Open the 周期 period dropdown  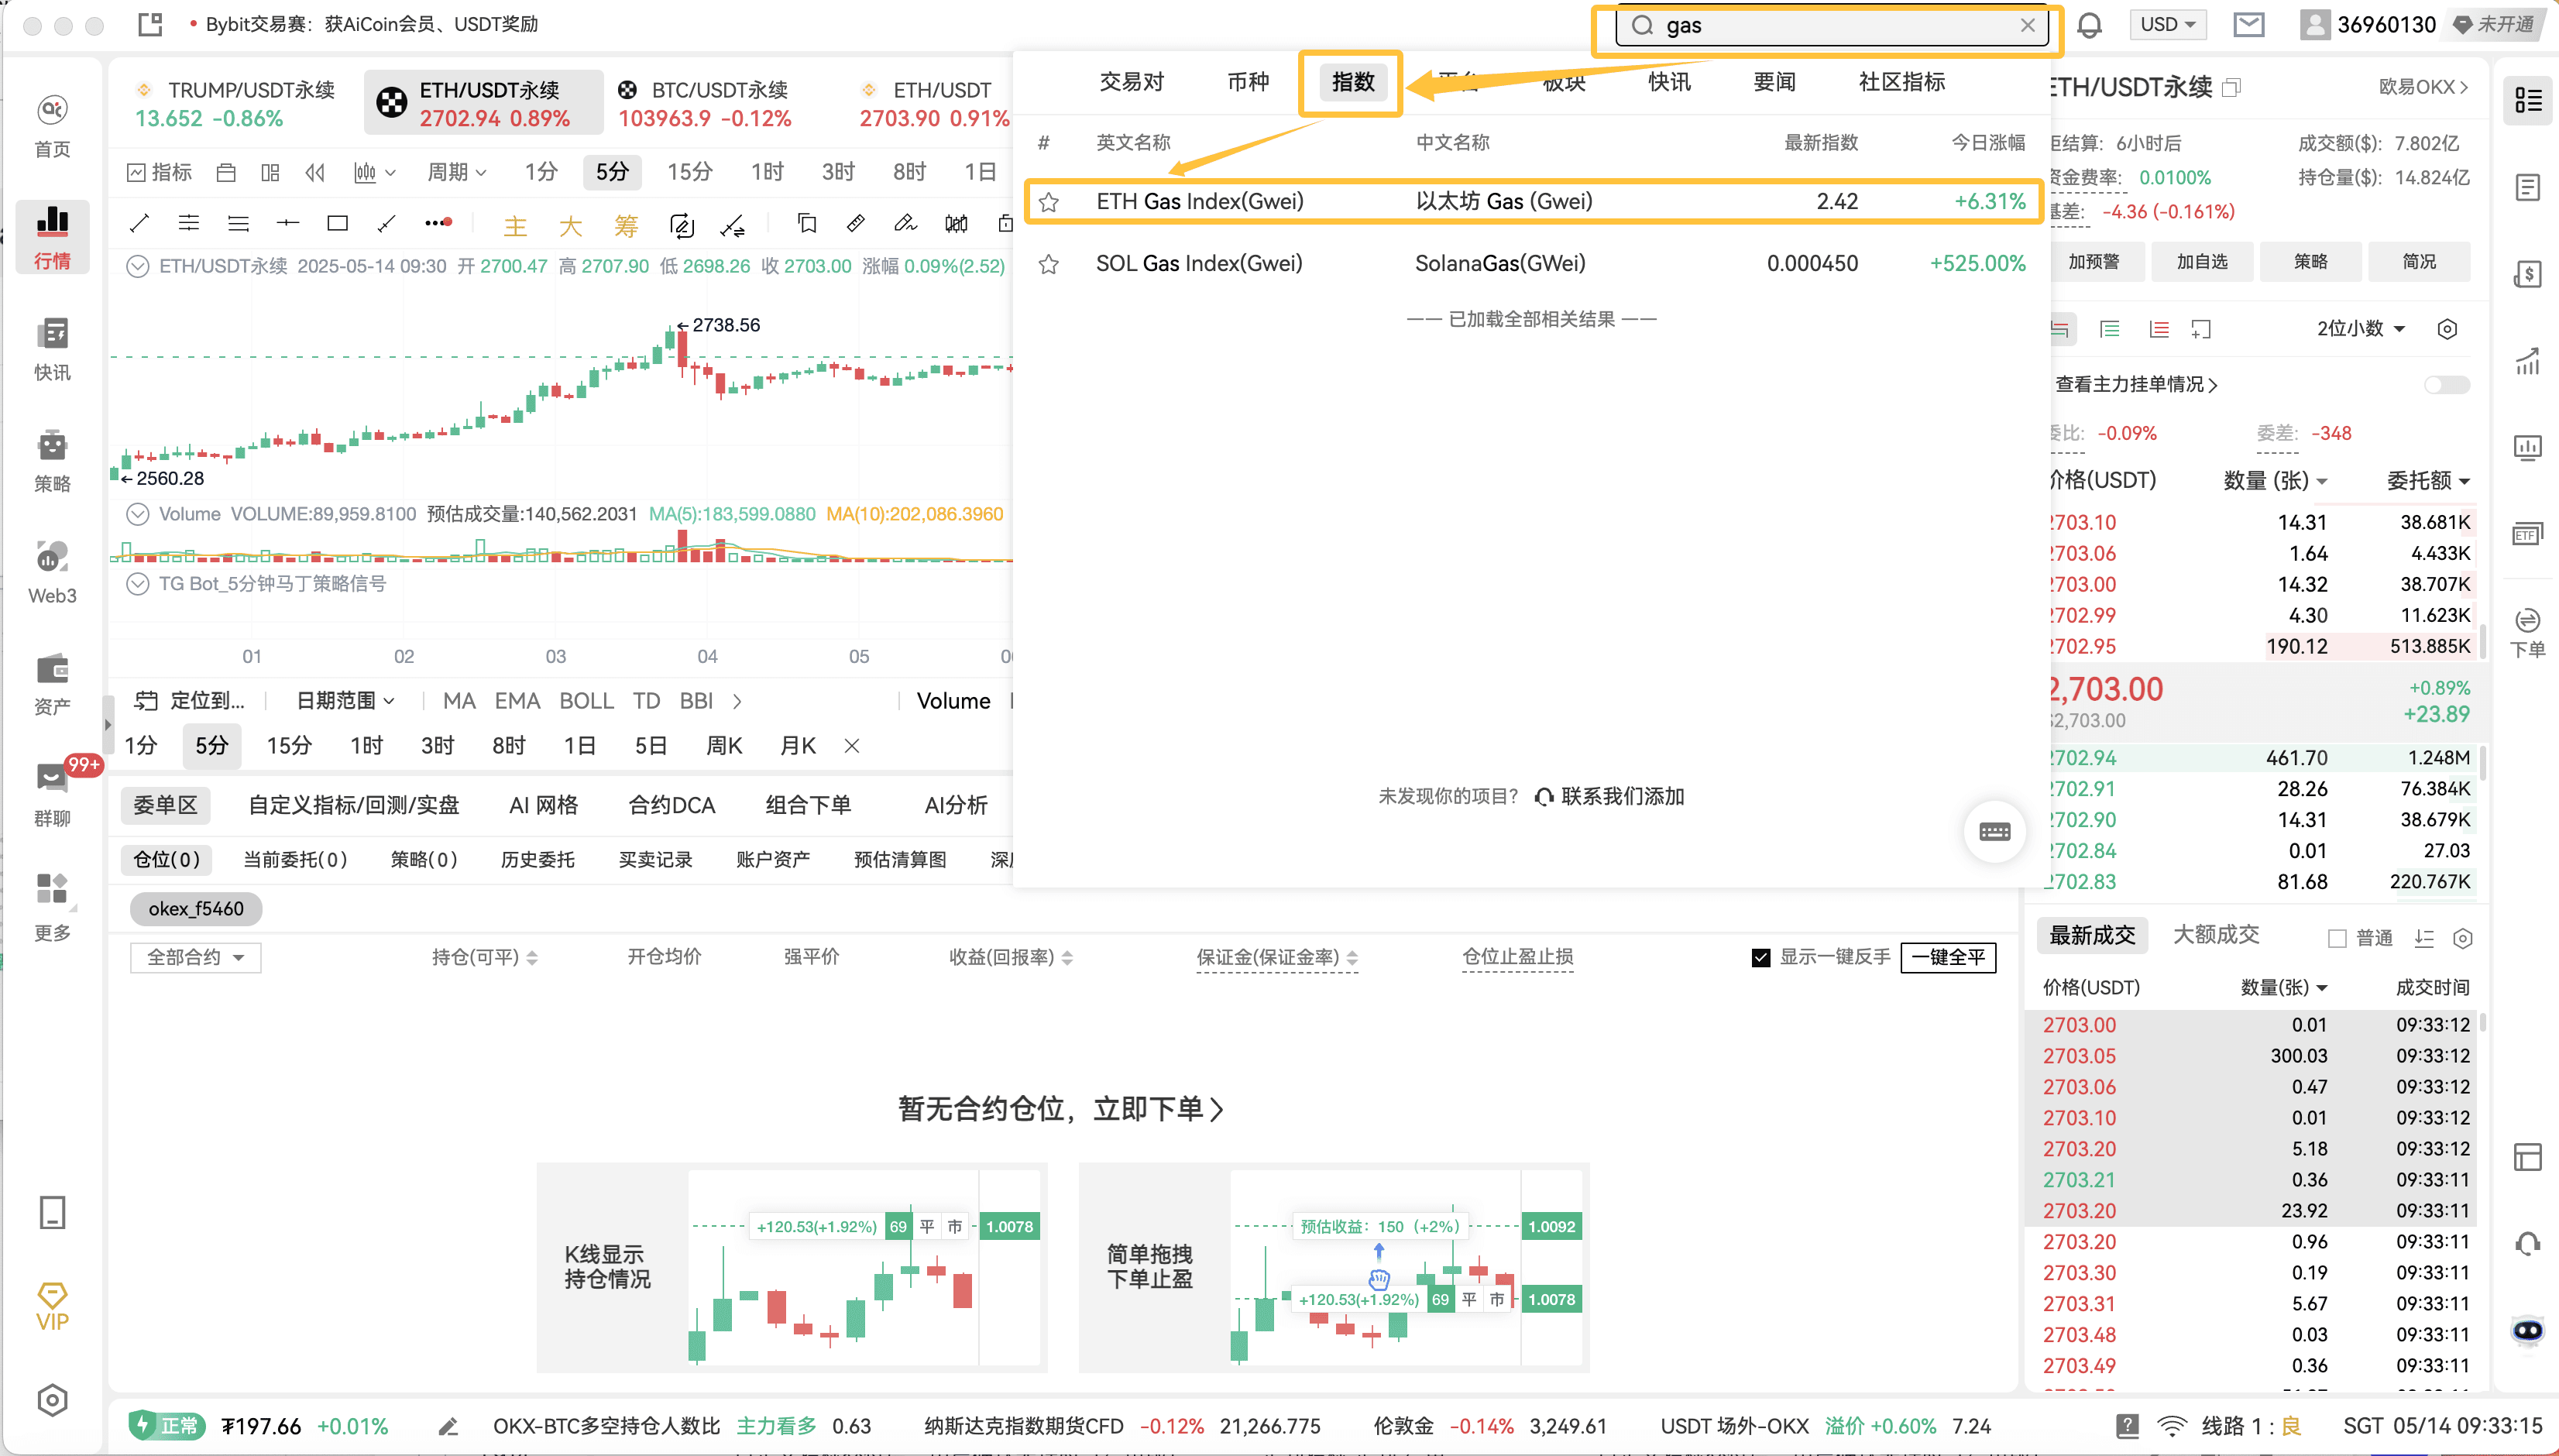457,172
